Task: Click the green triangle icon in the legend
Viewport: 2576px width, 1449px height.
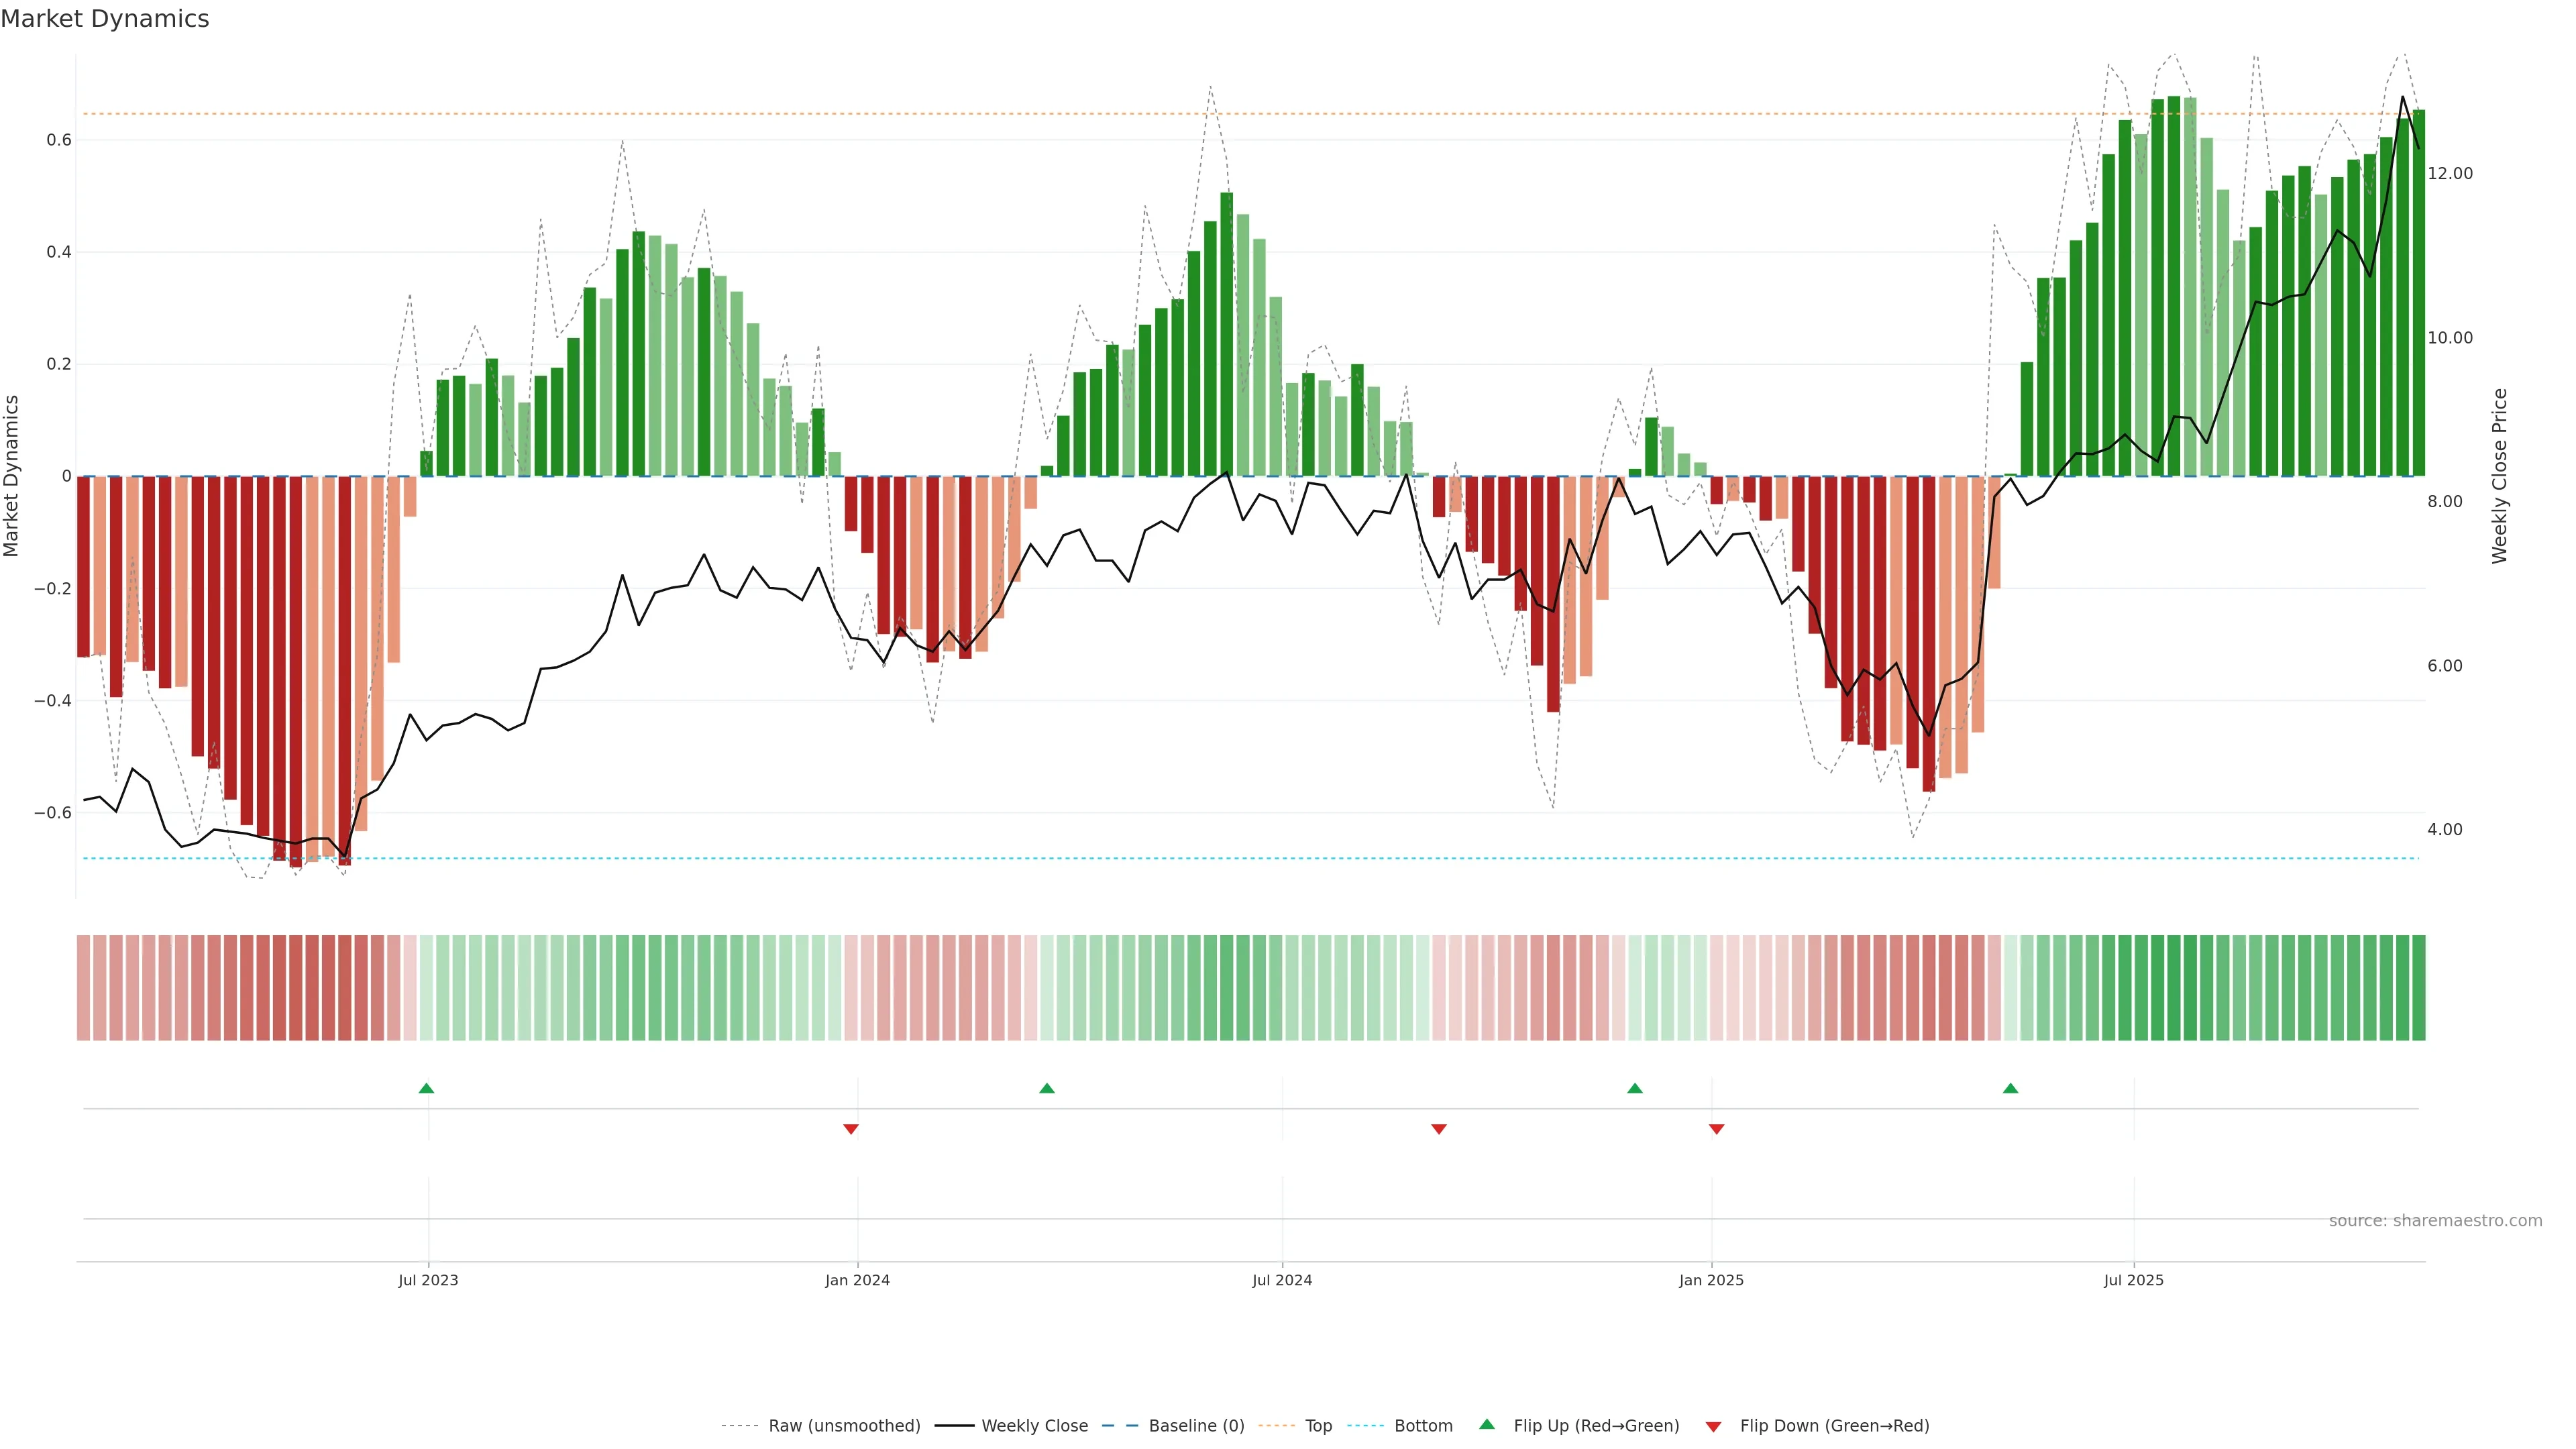Action: point(1487,1424)
